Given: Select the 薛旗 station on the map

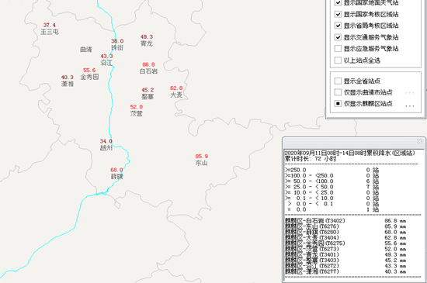Looking at the screenshot, I should (116, 177).
